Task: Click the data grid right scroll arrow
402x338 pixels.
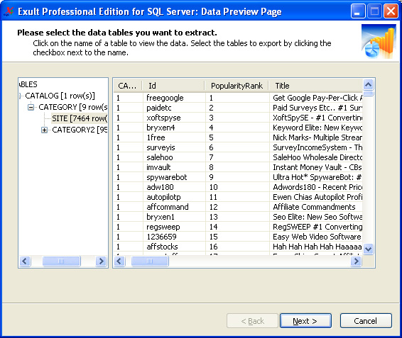Action: [356, 261]
